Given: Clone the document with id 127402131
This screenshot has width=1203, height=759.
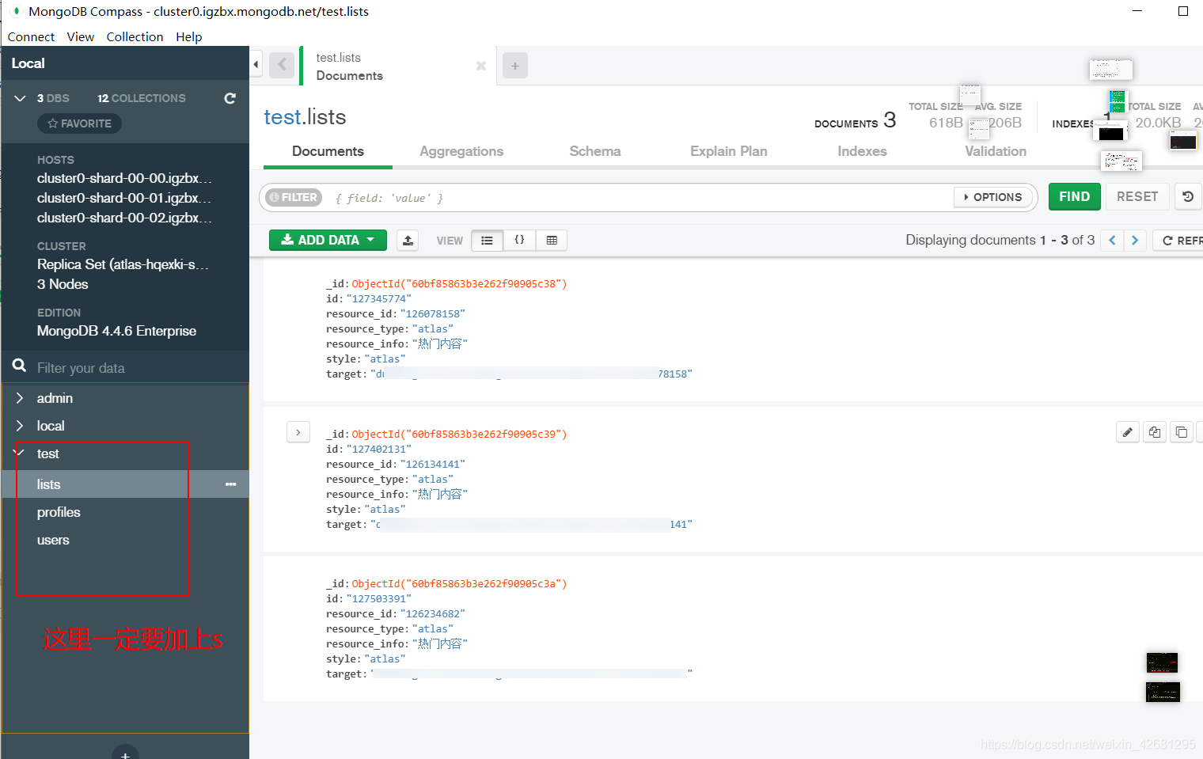Looking at the screenshot, I should pos(1182,432).
